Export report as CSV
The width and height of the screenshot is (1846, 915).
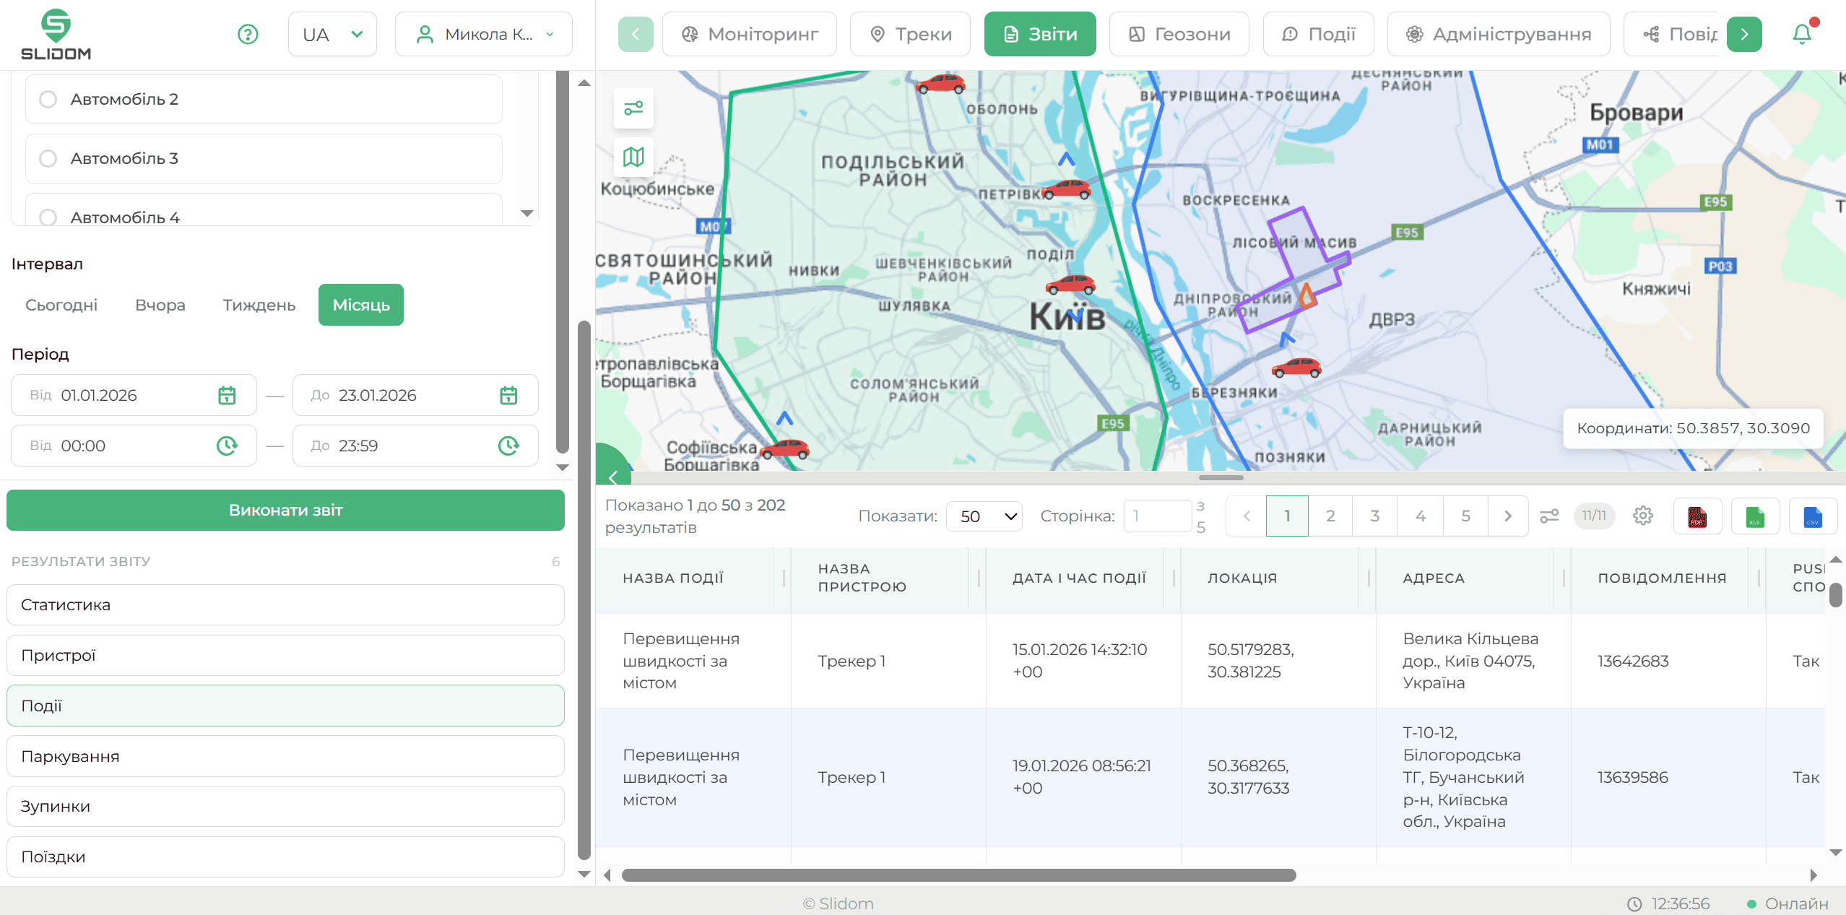coord(1812,516)
